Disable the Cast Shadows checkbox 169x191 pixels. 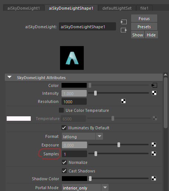(64, 171)
